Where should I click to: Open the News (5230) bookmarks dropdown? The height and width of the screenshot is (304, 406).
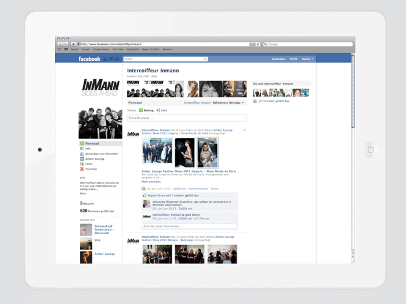click(151, 49)
